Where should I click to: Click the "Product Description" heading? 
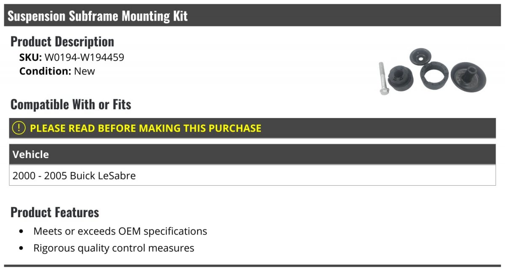tap(62, 42)
